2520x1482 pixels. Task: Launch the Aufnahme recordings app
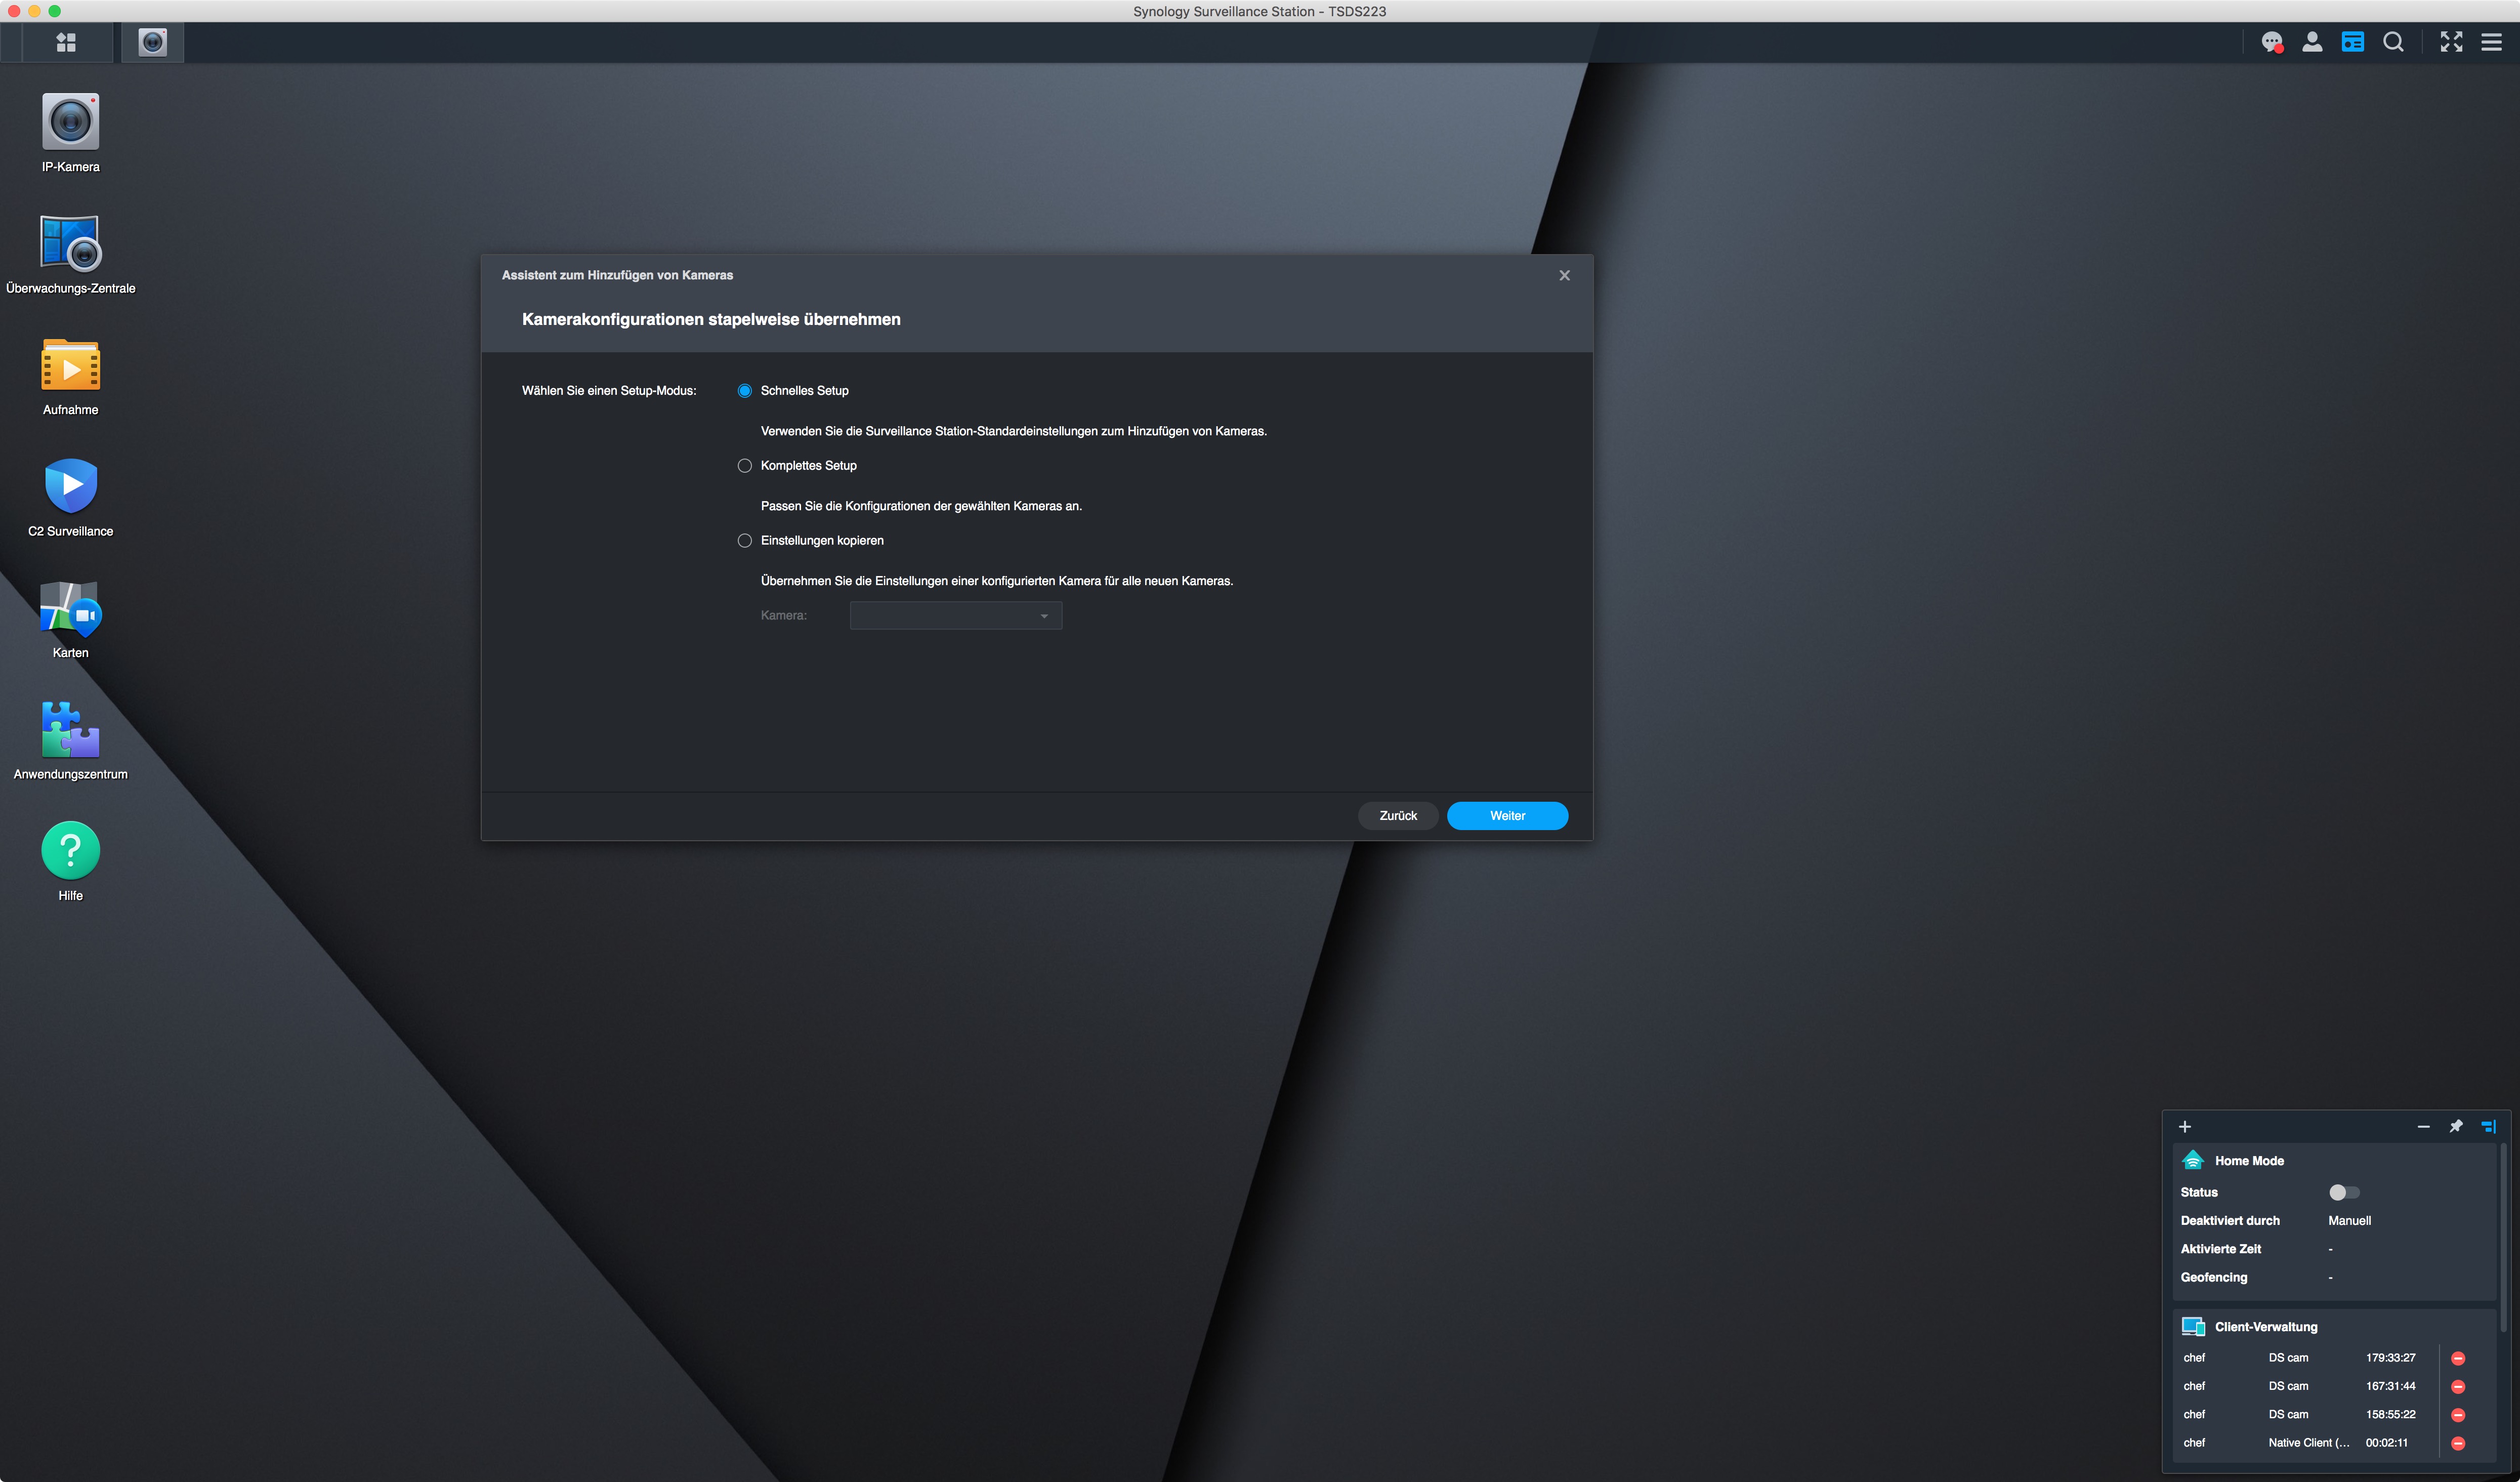point(70,366)
